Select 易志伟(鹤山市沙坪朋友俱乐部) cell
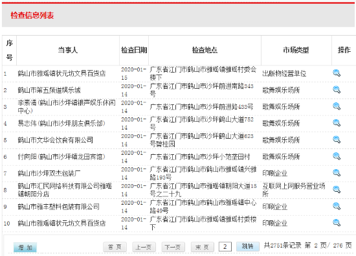 (61, 123)
